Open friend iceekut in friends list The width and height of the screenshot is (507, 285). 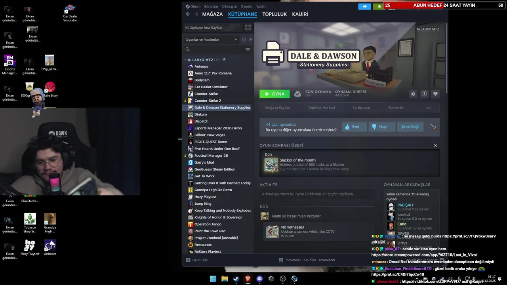pyautogui.click(x=404, y=215)
